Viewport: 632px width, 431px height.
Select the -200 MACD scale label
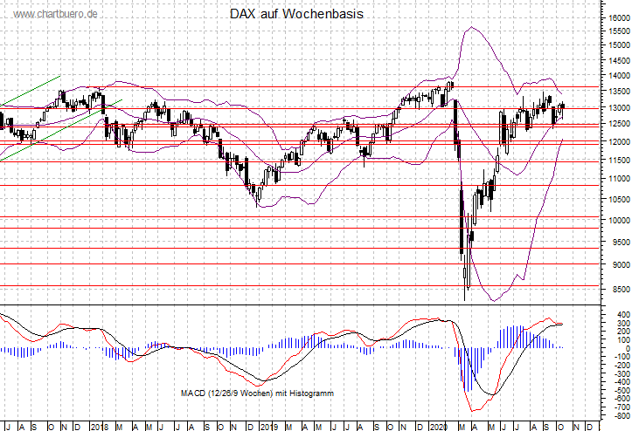[622, 366]
